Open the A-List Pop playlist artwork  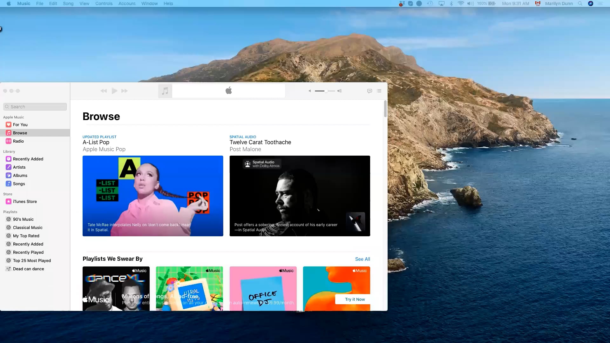pos(153,196)
